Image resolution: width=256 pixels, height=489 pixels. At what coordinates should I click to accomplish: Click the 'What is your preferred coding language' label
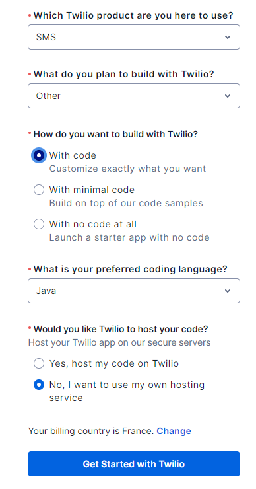(131, 269)
